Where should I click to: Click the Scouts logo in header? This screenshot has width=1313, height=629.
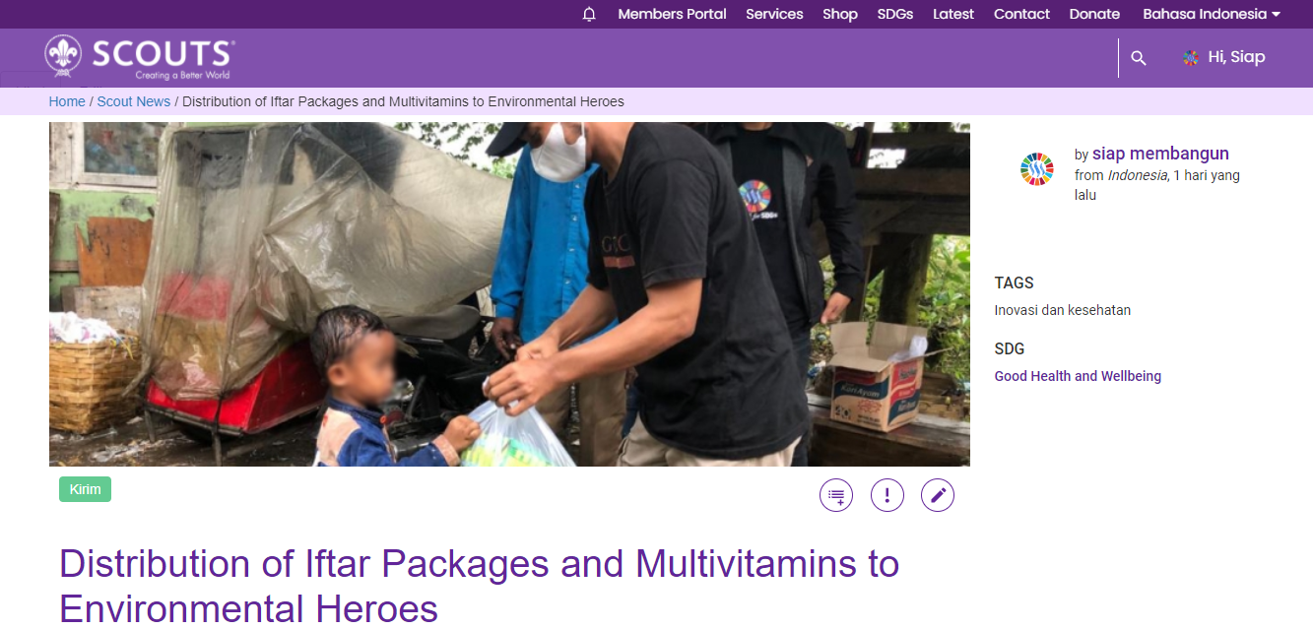point(139,57)
